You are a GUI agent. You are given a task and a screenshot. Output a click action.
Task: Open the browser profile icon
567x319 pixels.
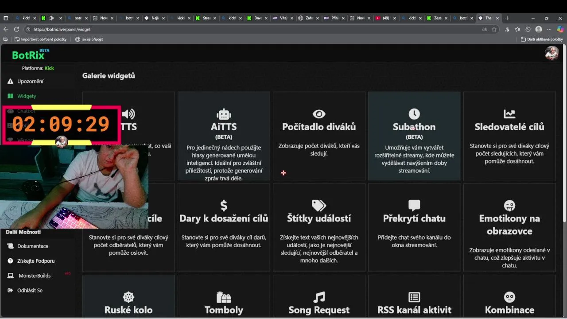(539, 29)
